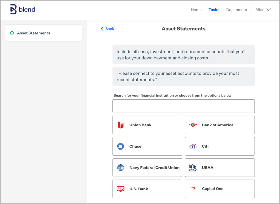Viewport: 280px width, 204px height.
Task: Choose the Union Bank option
Action: (147, 125)
